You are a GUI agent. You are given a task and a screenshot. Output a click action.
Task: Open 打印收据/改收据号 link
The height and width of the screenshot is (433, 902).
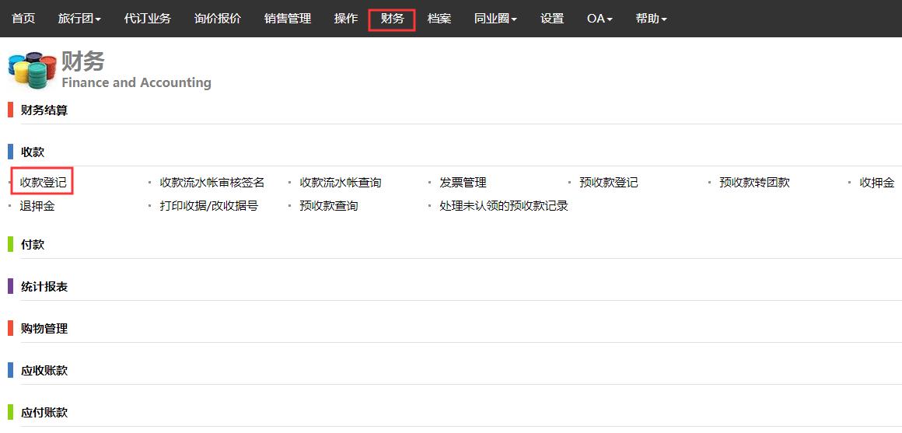208,206
